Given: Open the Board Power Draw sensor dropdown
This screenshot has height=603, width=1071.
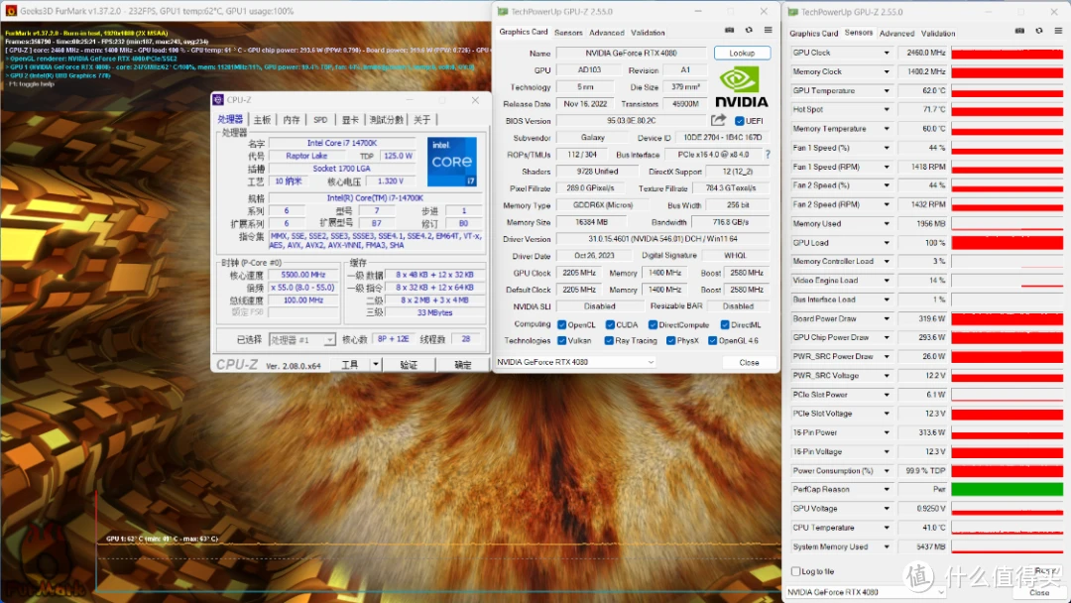Looking at the screenshot, I should (x=887, y=319).
